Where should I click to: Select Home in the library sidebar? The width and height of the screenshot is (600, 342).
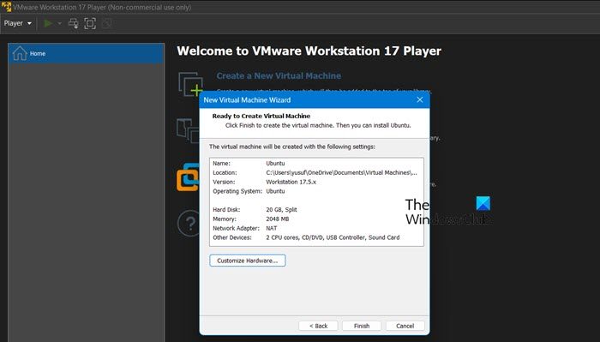pos(87,53)
